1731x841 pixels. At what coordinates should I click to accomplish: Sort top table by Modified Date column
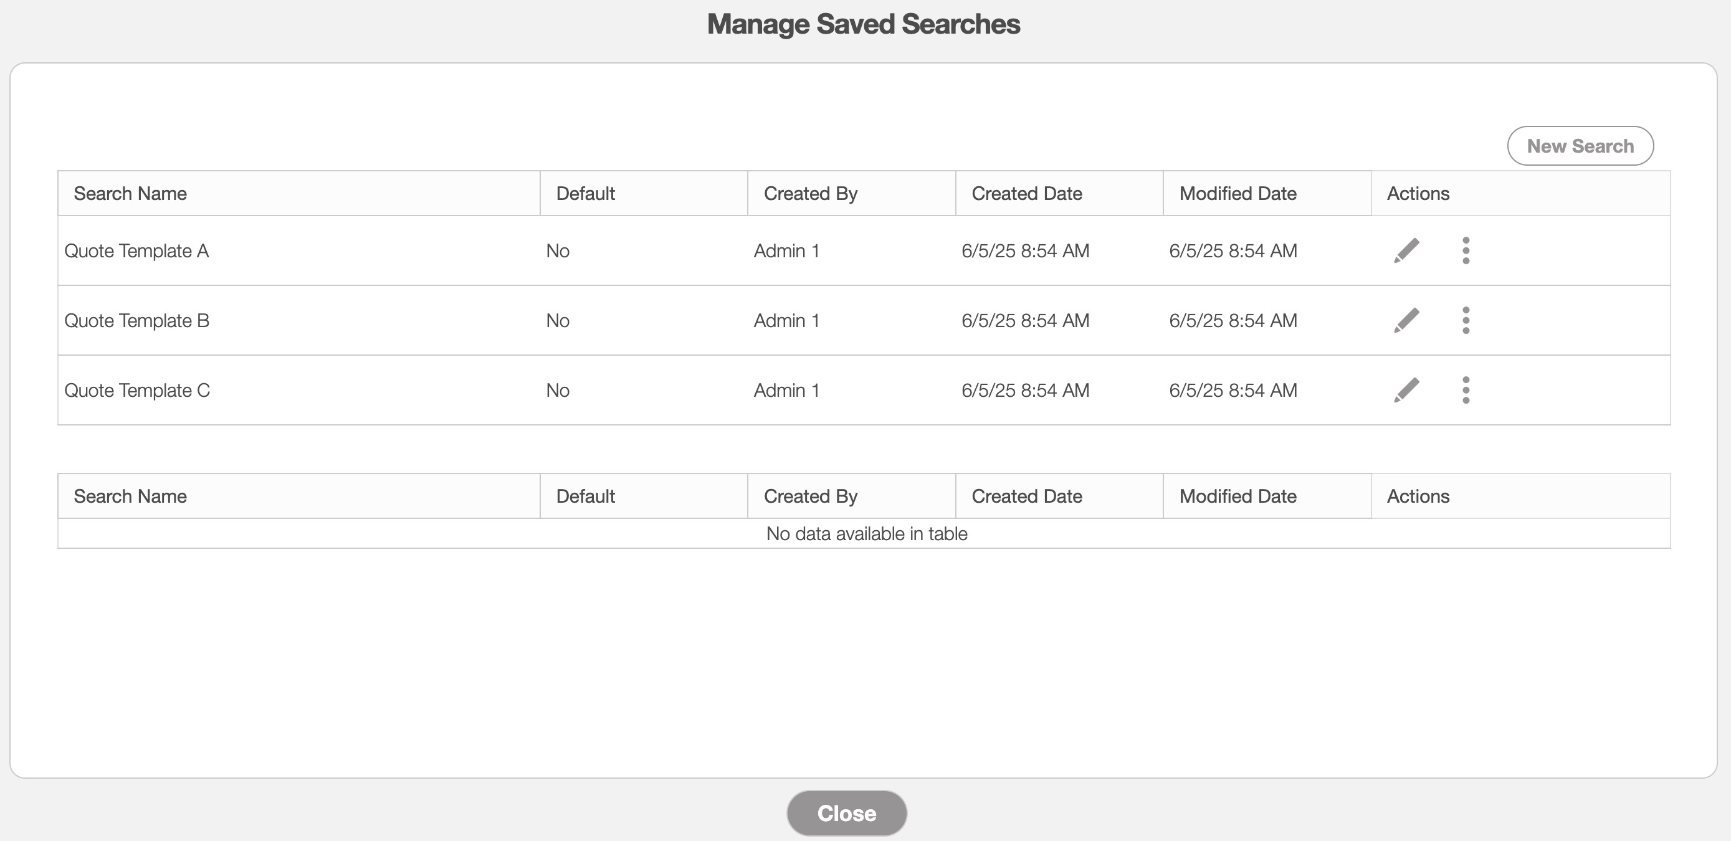click(x=1237, y=194)
